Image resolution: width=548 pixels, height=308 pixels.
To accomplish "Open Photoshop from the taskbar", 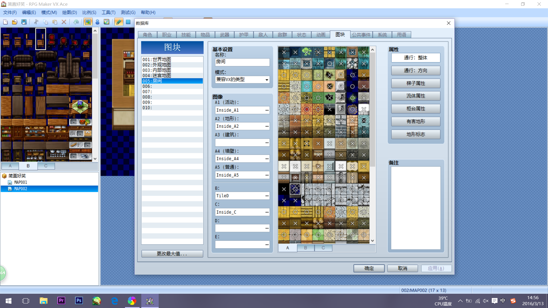I will coord(79,301).
